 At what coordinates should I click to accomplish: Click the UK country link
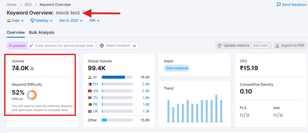click(x=95, y=111)
